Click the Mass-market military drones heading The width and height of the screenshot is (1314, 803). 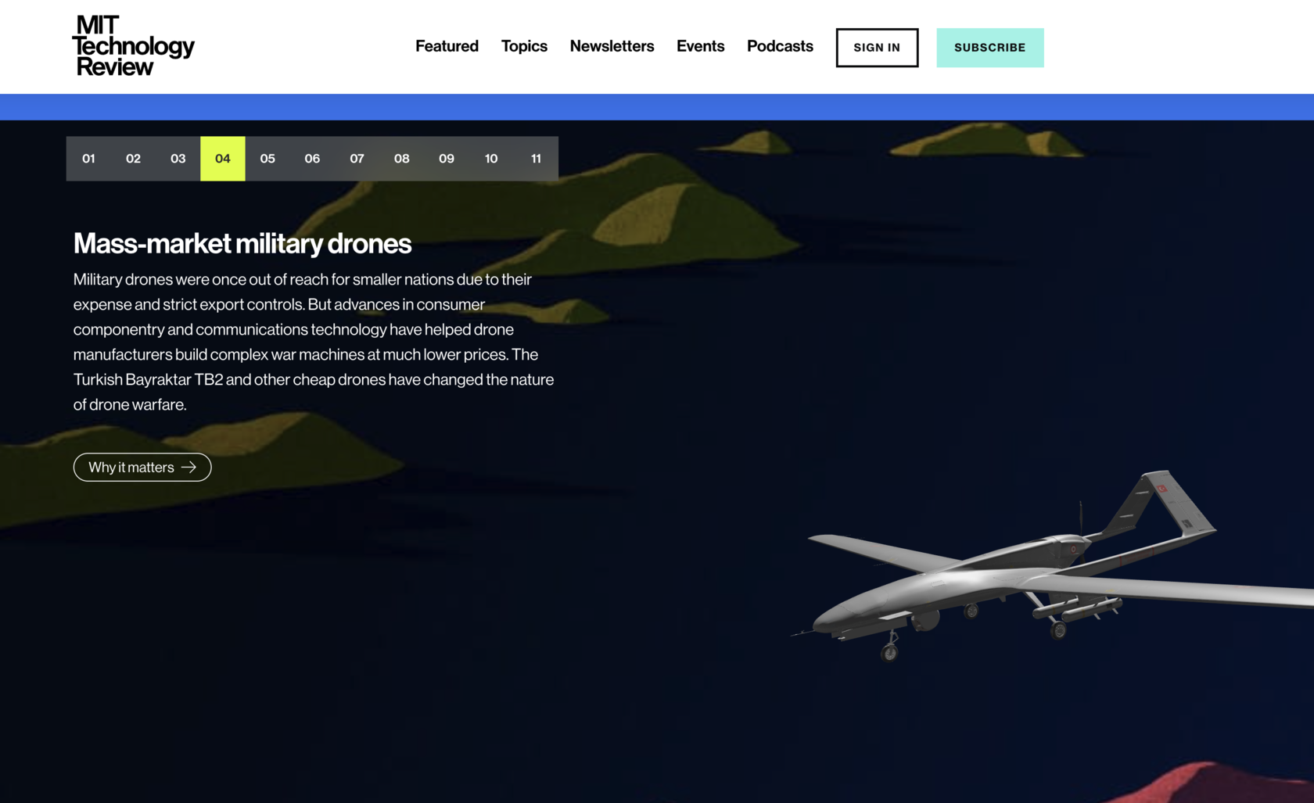pos(242,243)
